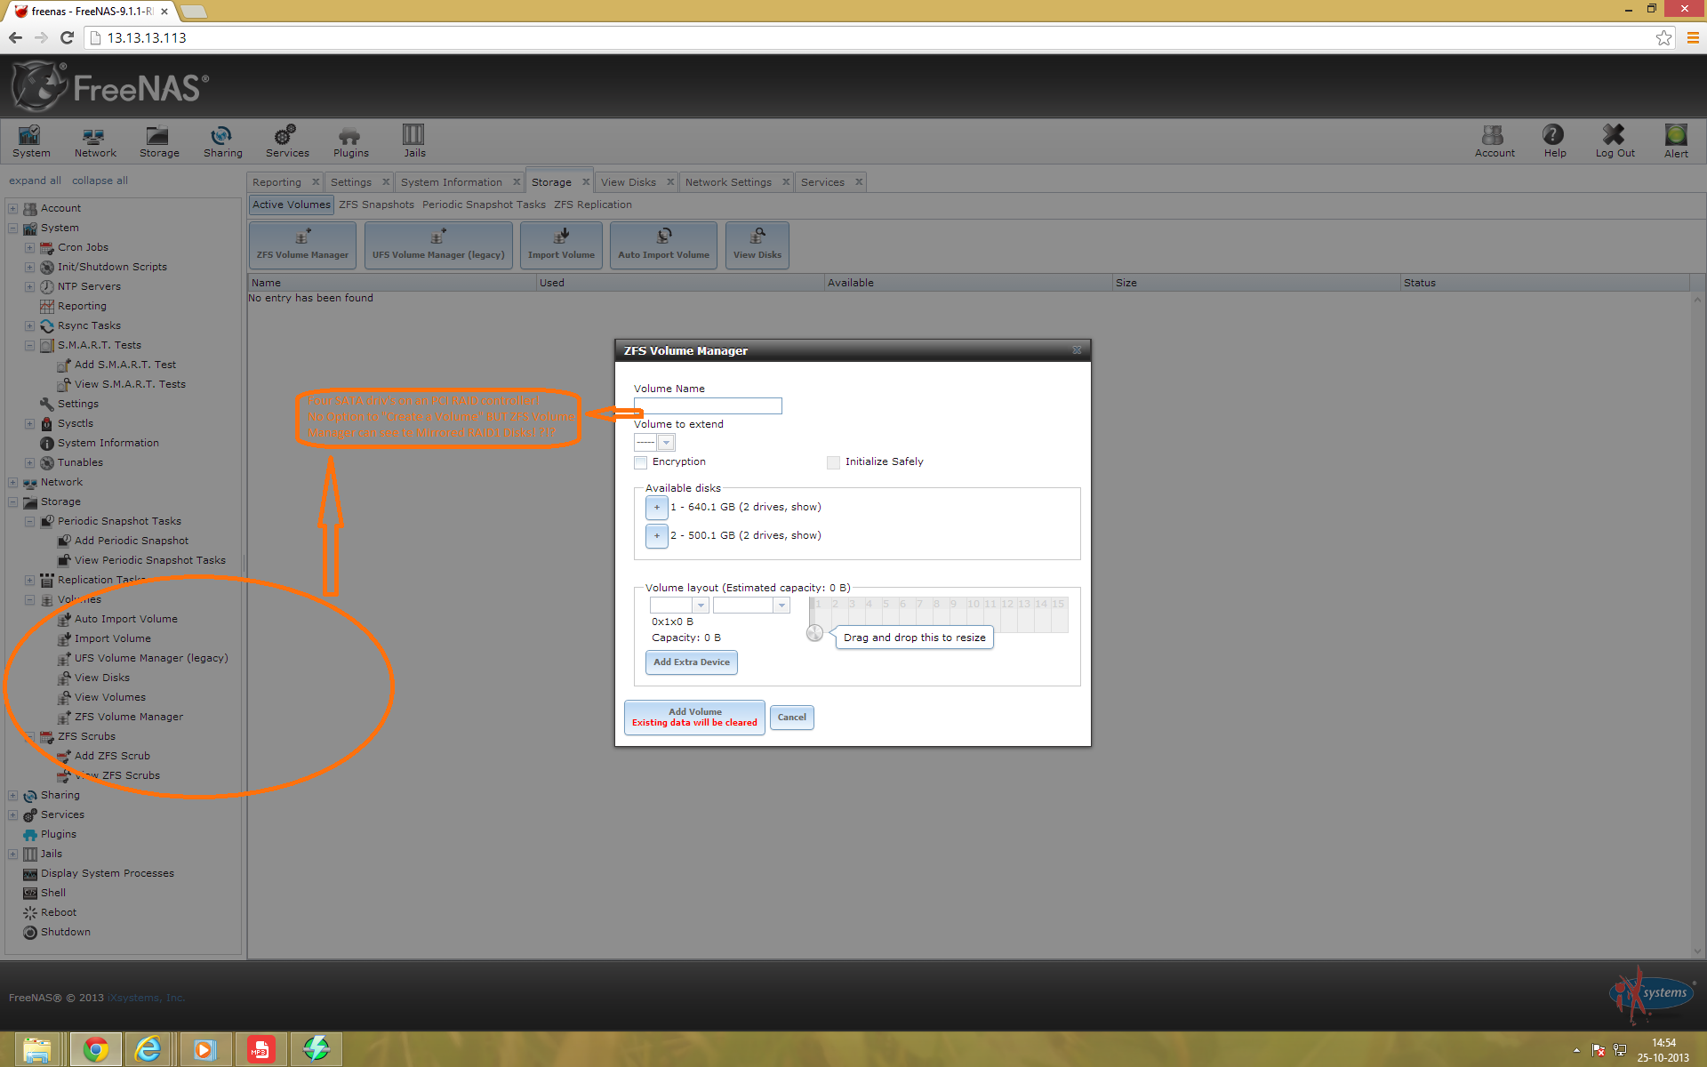The height and width of the screenshot is (1067, 1707).
Task: Open the Periodic Snapshot Tasks sub-tab
Action: tap(484, 205)
